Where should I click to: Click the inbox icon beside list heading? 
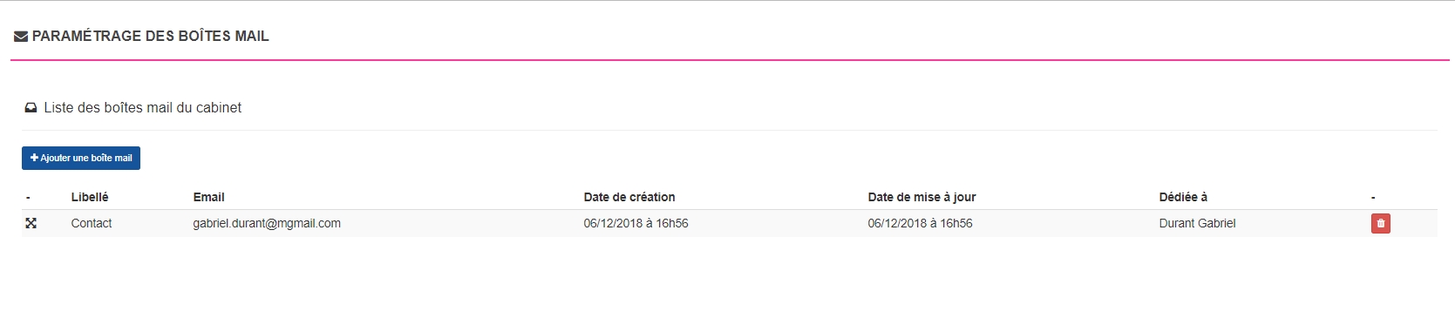[x=31, y=108]
